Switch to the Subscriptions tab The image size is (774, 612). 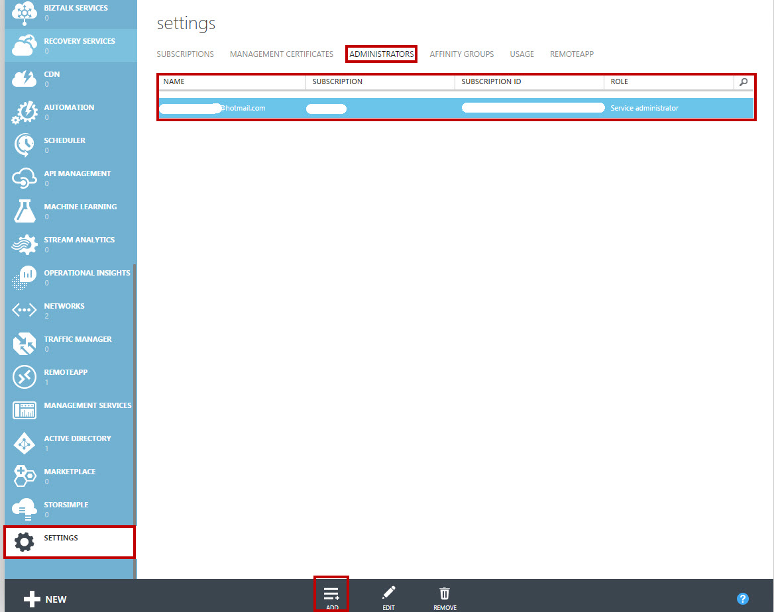[x=185, y=54]
